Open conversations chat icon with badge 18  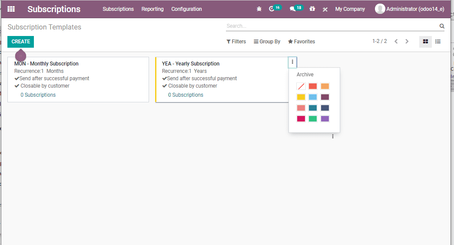click(x=296, y=9)
